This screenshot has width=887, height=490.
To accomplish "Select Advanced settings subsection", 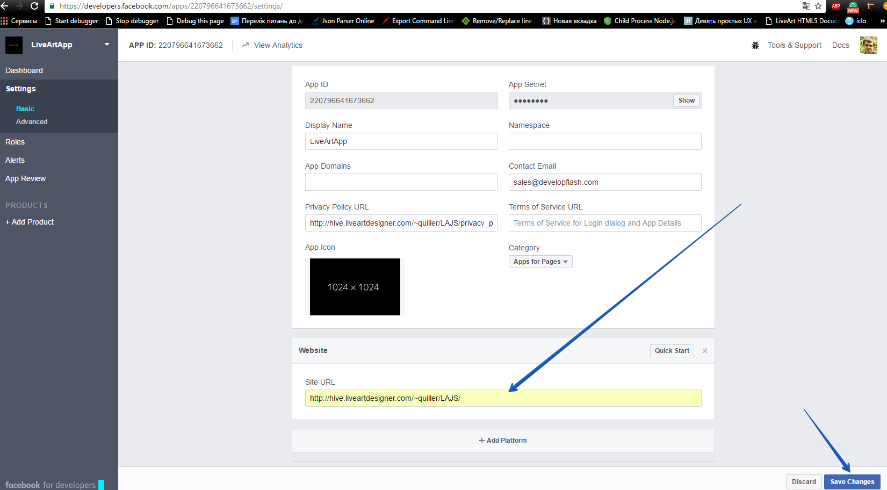I will click(x=32, y=121).
